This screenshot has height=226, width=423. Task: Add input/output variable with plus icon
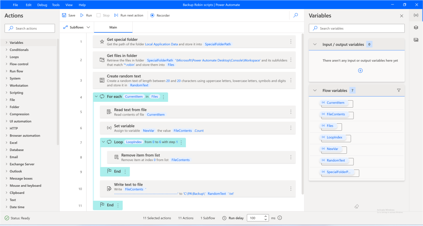[360, 71]
